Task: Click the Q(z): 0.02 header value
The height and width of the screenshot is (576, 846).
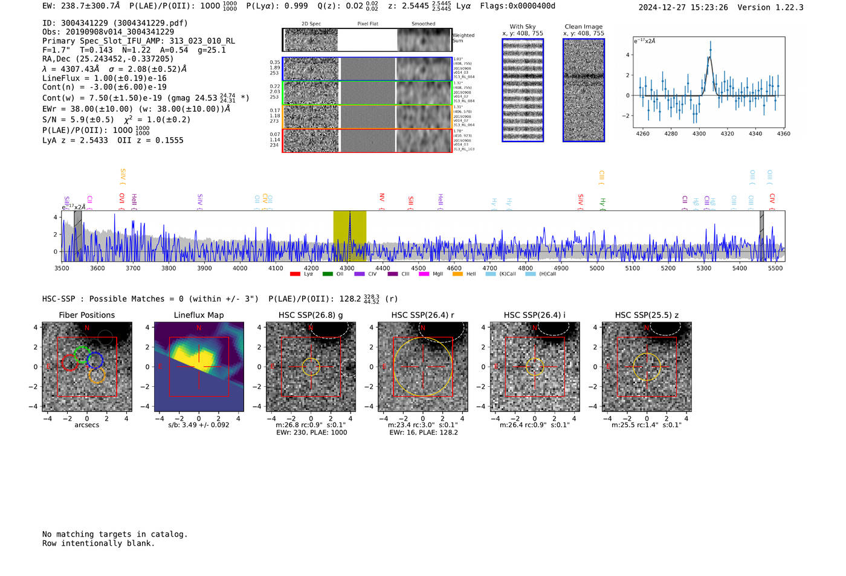Action: pyautogui.click(x=347, y=6)
